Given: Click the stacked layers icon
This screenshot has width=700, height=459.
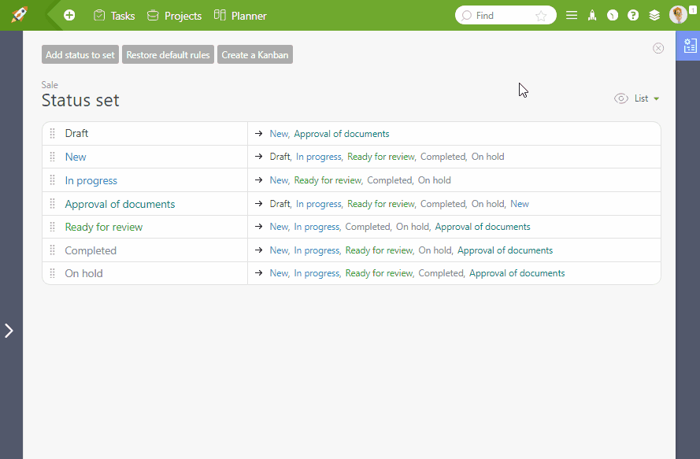Looking at the screenshot, I should 654,16.
